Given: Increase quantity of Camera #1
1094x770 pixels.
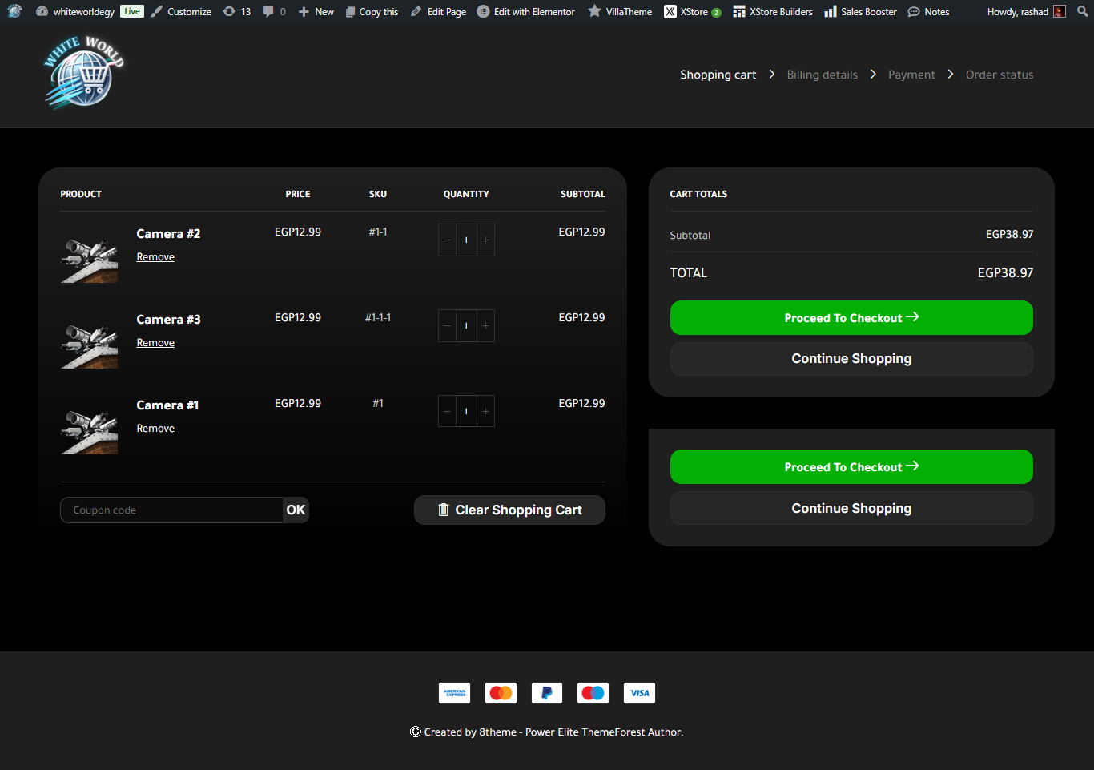Looking at the screenshot, I should (x=485, y=412).
